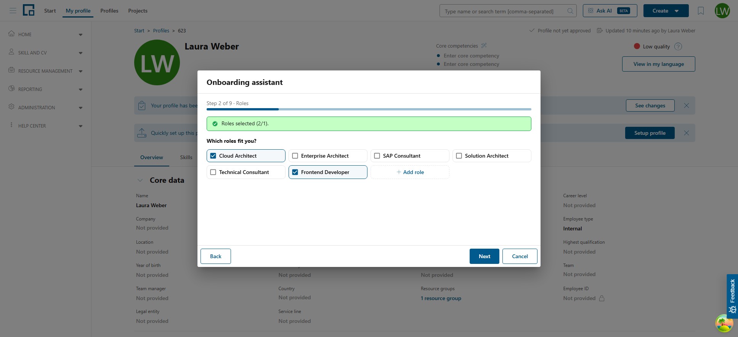Click the search magnifier icon
The width and height of the screenshot is (738, 337).
coord(570,11)
